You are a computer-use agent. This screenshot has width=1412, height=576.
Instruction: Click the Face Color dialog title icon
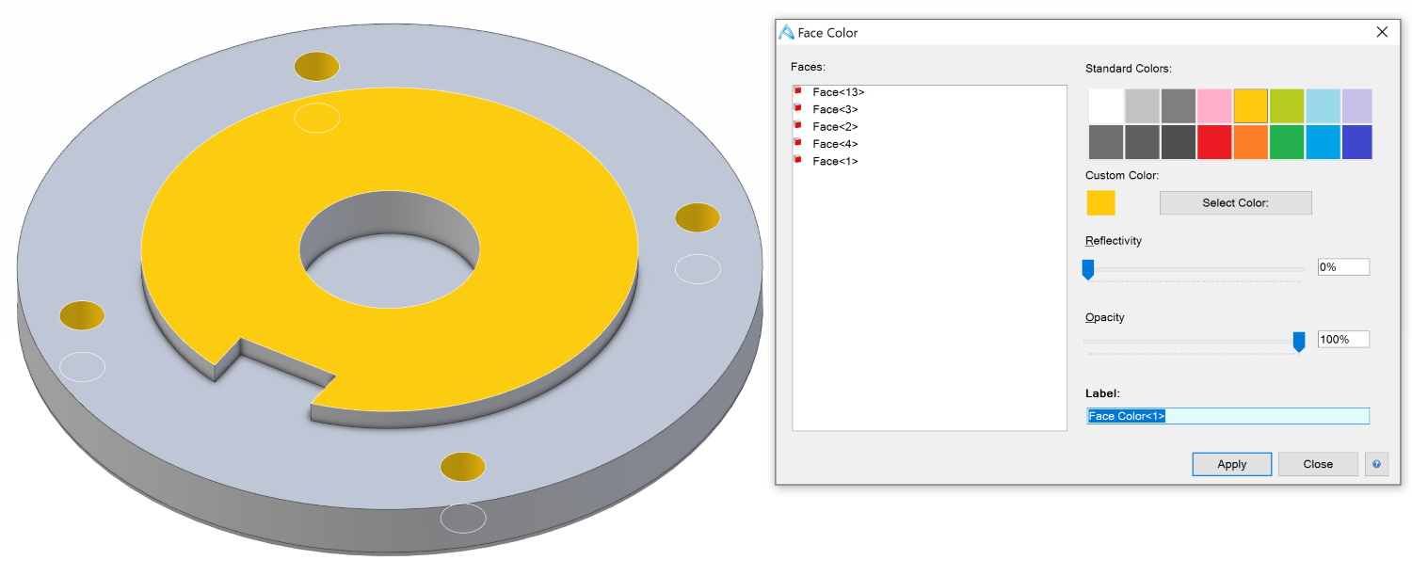pos(786,32)
